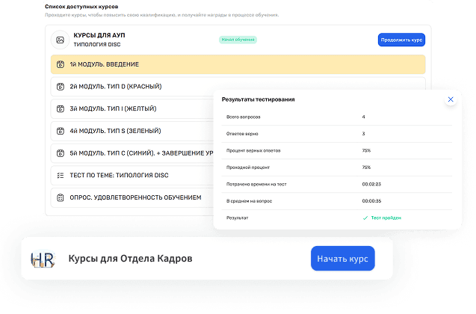
Task: Click the time value 00:00:35
Action: [371, 201]
